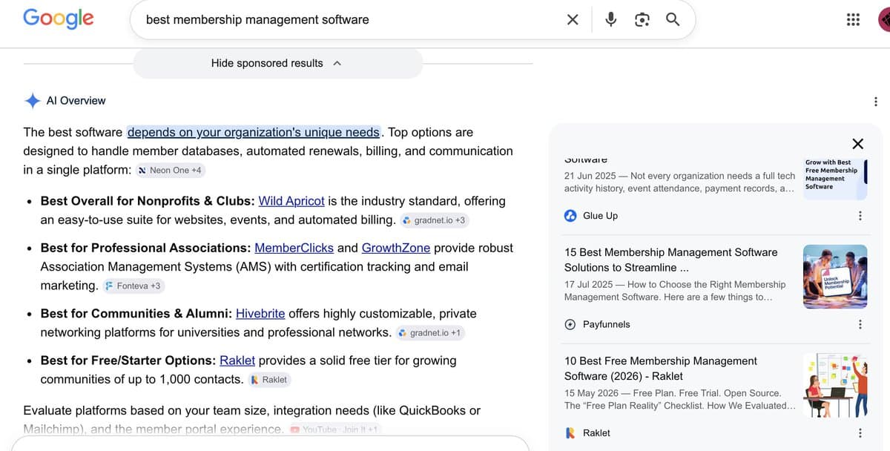Collapse sponsored results with the chevron

(337, 64)
